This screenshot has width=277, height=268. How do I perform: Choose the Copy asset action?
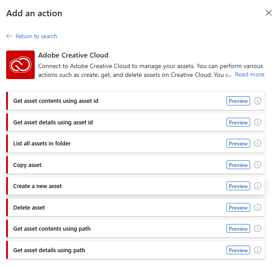135,165
